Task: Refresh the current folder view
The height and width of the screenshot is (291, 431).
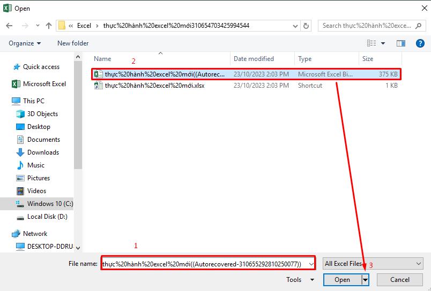Action: pyautogui.click(x=306, y=26)
